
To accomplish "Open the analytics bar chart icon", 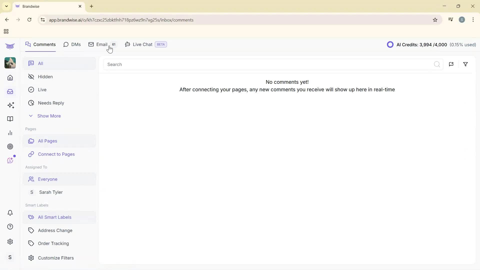I will click(10, 133).
